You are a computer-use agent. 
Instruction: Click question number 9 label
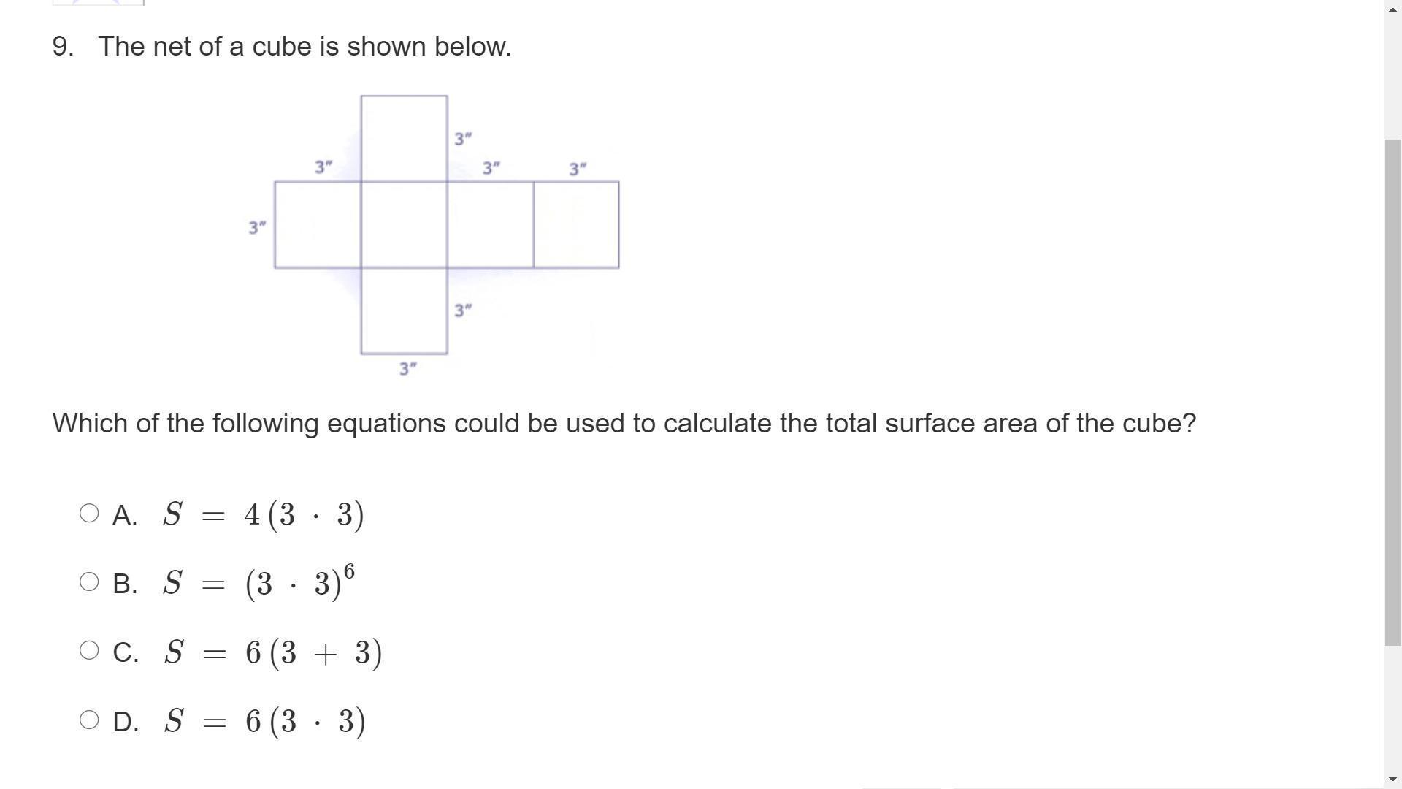63,47
